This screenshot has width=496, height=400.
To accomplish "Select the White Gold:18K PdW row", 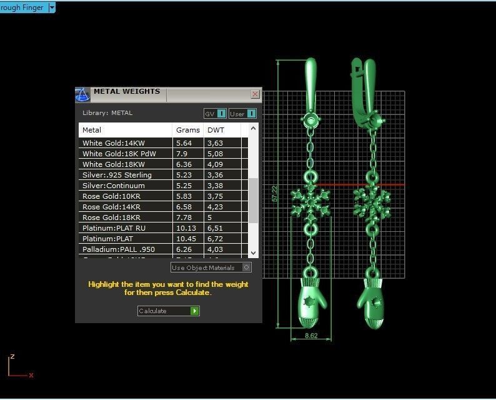I will (163, 154).
